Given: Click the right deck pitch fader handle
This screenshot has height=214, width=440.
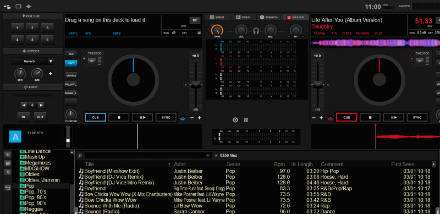Looking at the screenshot, I should (317, 85).
